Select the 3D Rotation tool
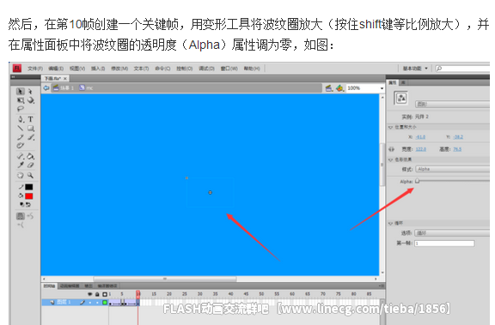Screen dimensions: 495x325 [31, 100]
